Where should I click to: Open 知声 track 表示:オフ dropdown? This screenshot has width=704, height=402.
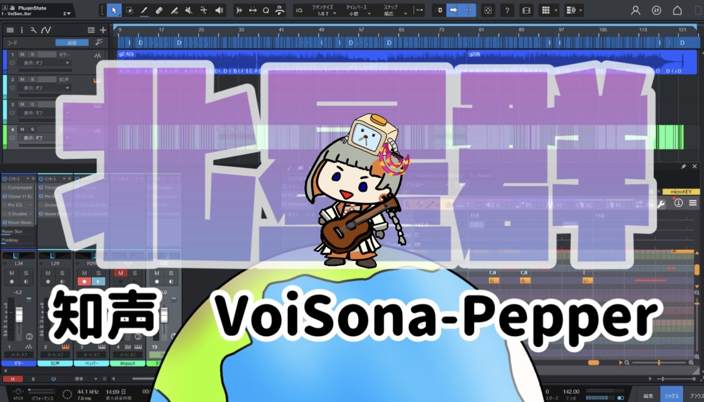44,88
